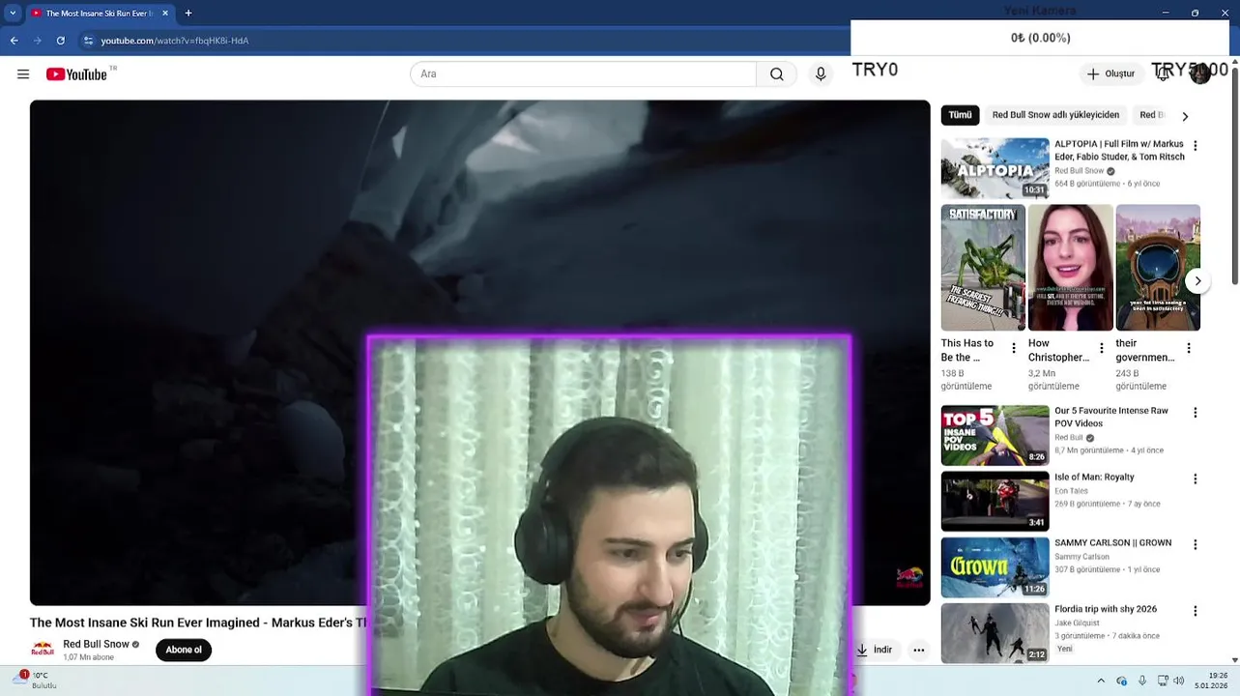1240x696 pixels.
Task: Open the tab list dropdown arrow
Action: pos(13,14)
